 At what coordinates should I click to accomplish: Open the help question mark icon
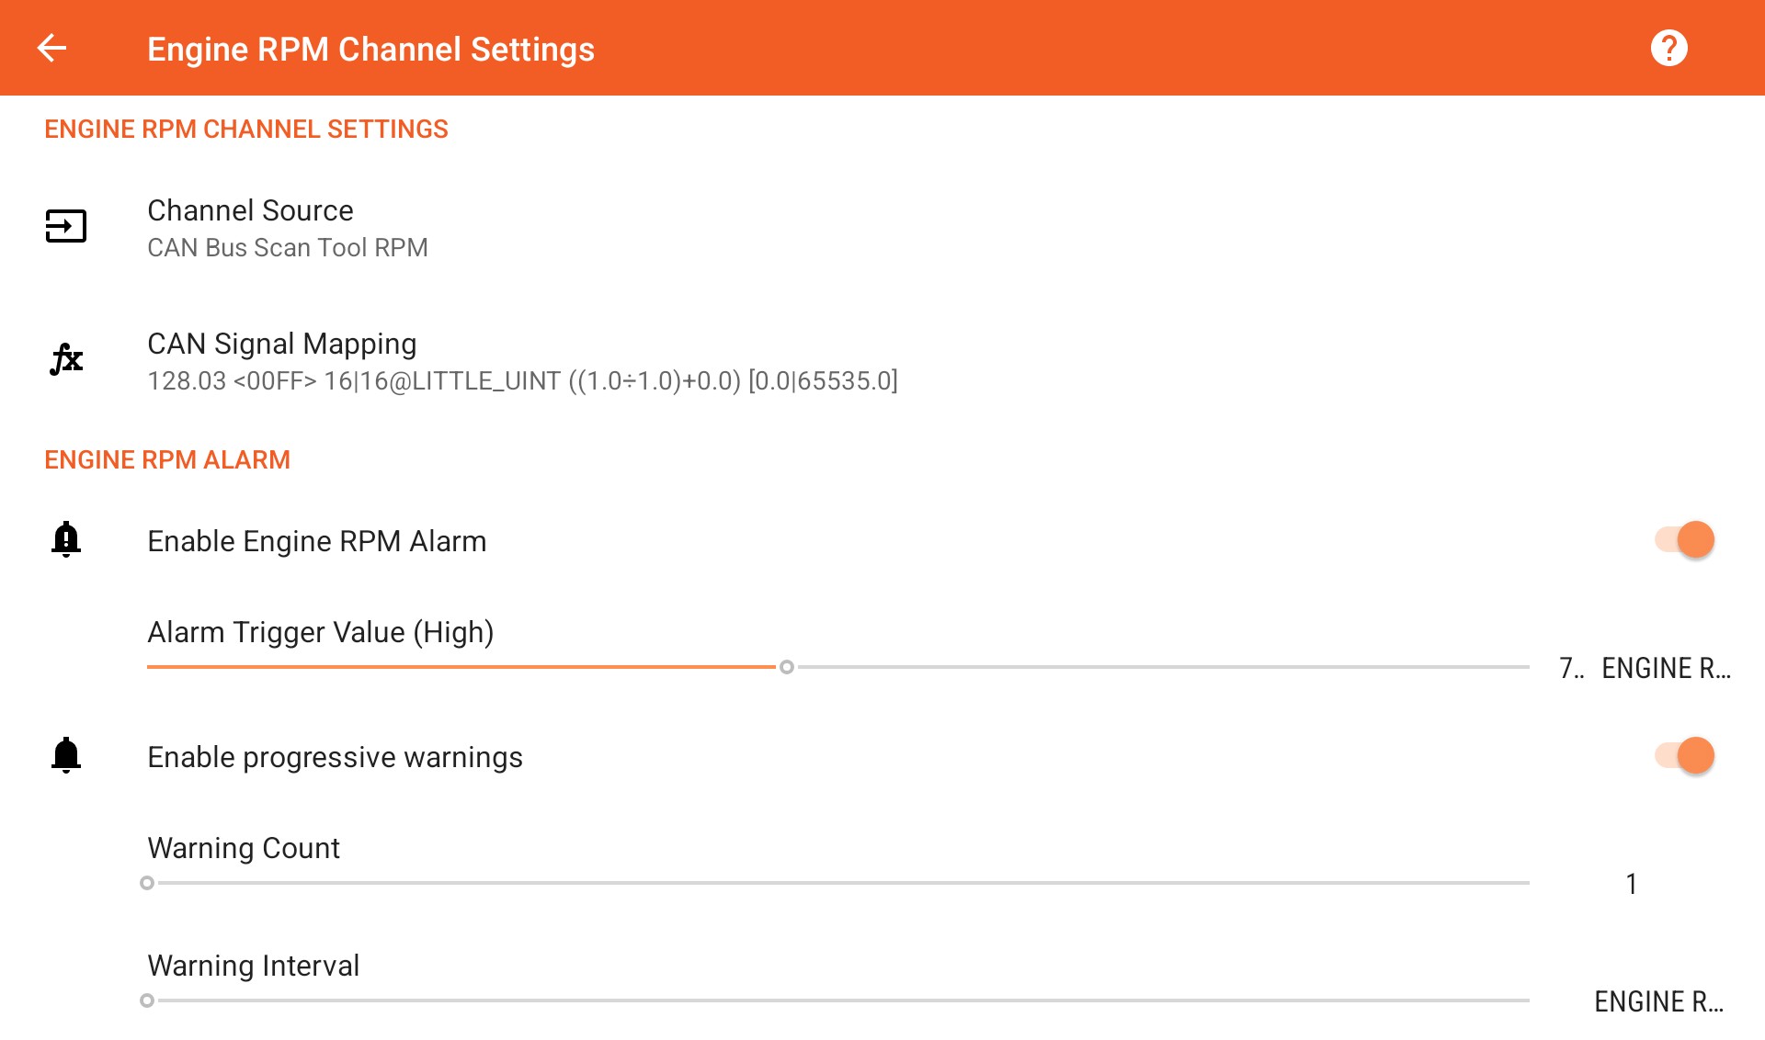1668,48
